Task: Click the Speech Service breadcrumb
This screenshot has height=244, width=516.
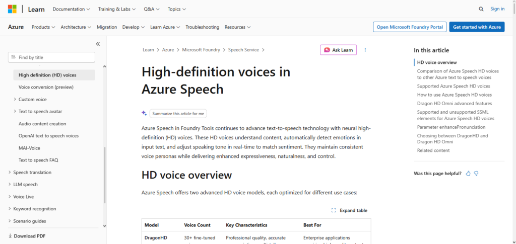Action: pos(243,50)
